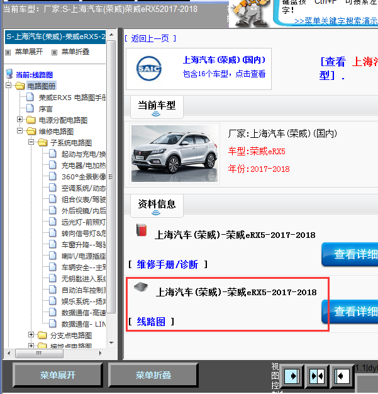
Task: Expand the 分支点电路图 tree node
Action: coord(31,334)
